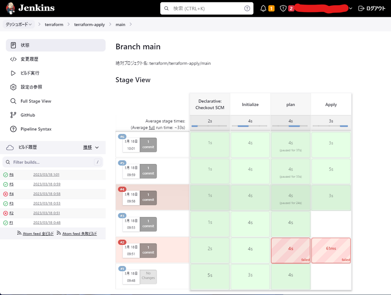This screenshot has width=391, height=295.
Task: Click the magnifier icon in search box
Action: click(x=167, y=8)
